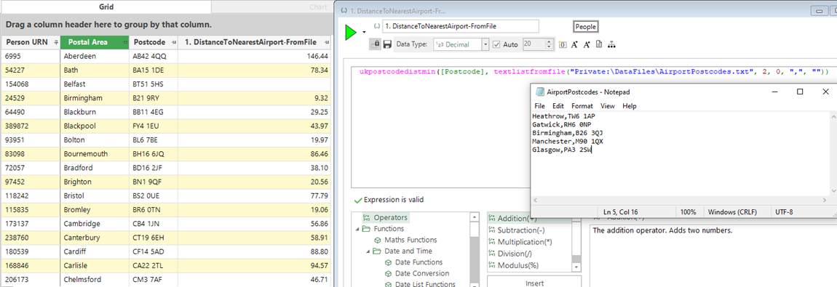
Task: Collapse the Functions folder in tree
Action: click(x=357, y=229)
